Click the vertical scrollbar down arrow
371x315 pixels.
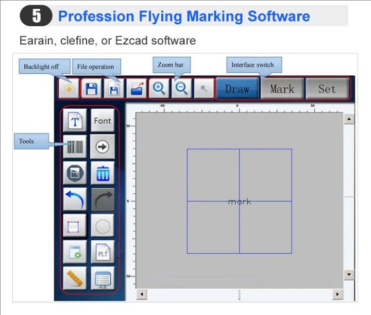[349, 275]
